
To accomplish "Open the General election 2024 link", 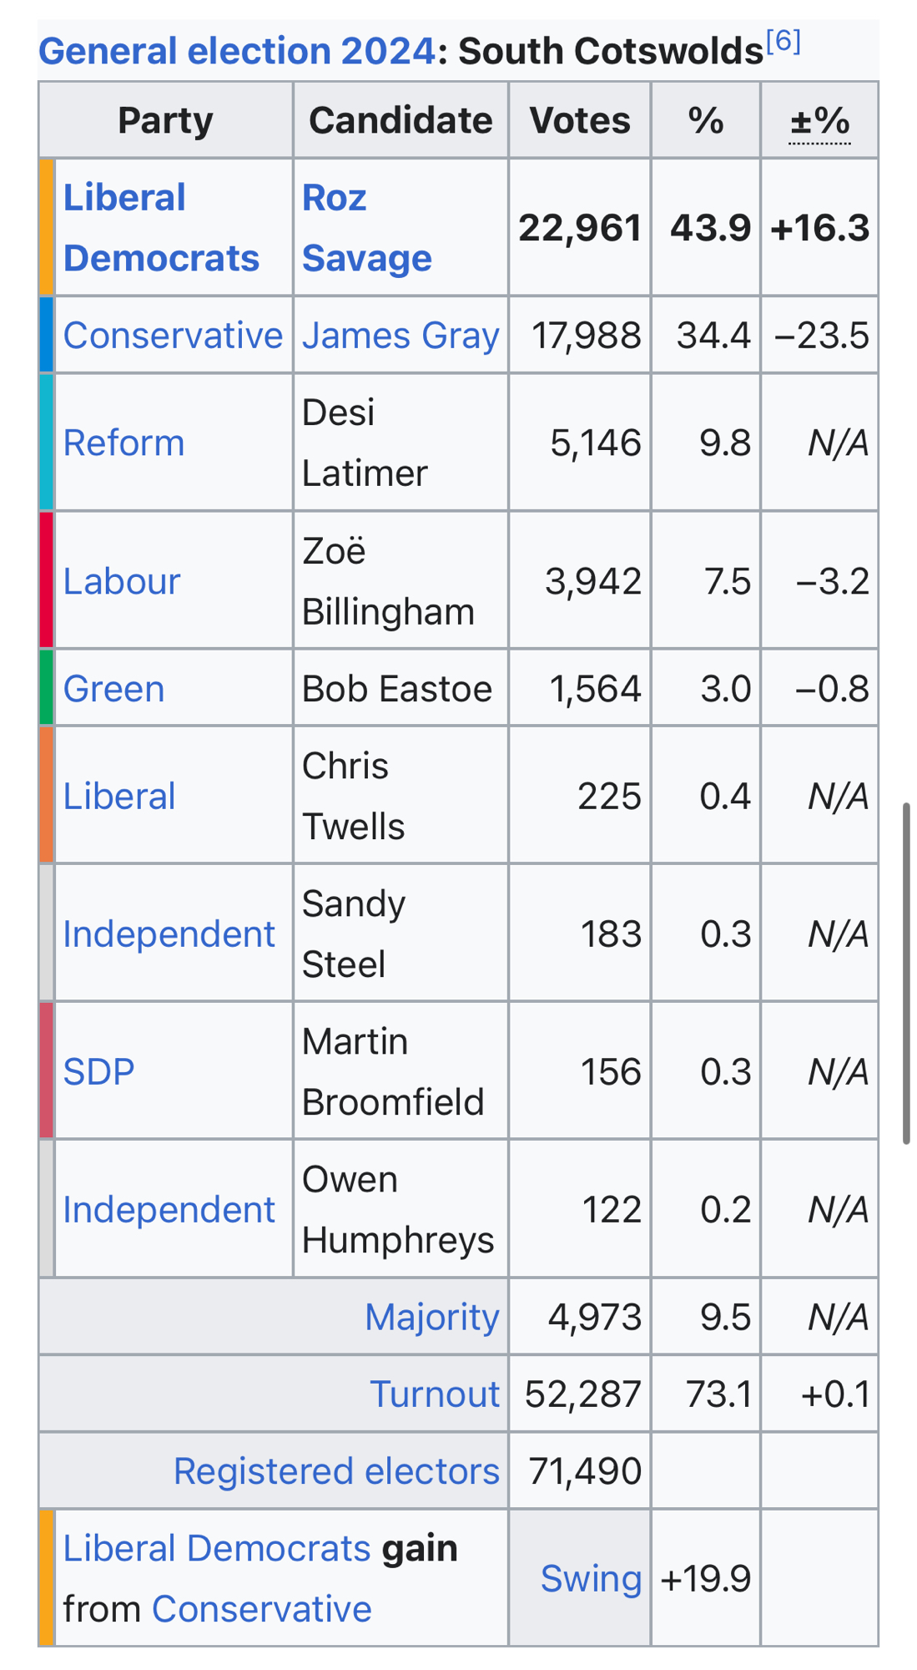I will [x=236, y=52].
